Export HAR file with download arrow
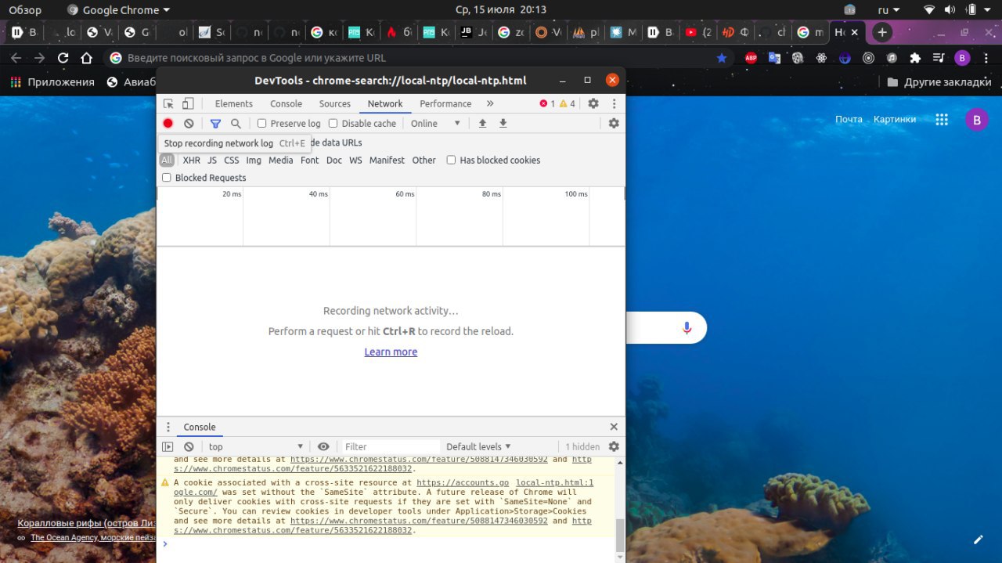Viewport: 1002px width, 563px height. pos(503,124)
